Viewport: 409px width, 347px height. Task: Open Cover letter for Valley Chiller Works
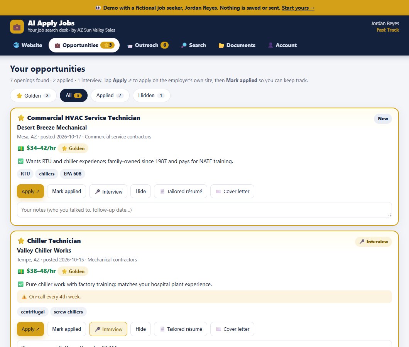(232, 329)
